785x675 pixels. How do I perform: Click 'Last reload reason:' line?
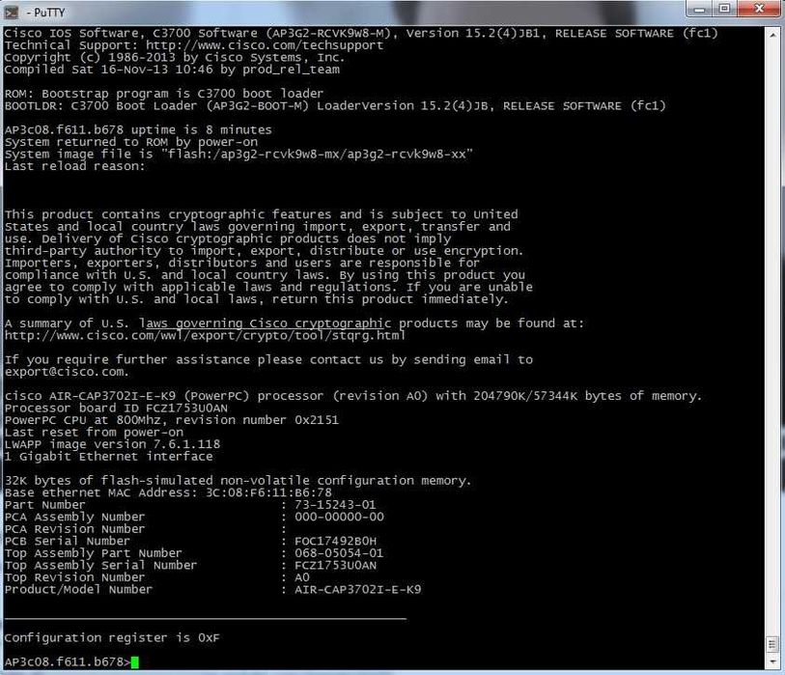[x=75, y=166]
